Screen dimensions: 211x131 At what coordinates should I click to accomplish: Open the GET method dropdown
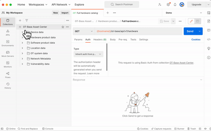[84, 31]
